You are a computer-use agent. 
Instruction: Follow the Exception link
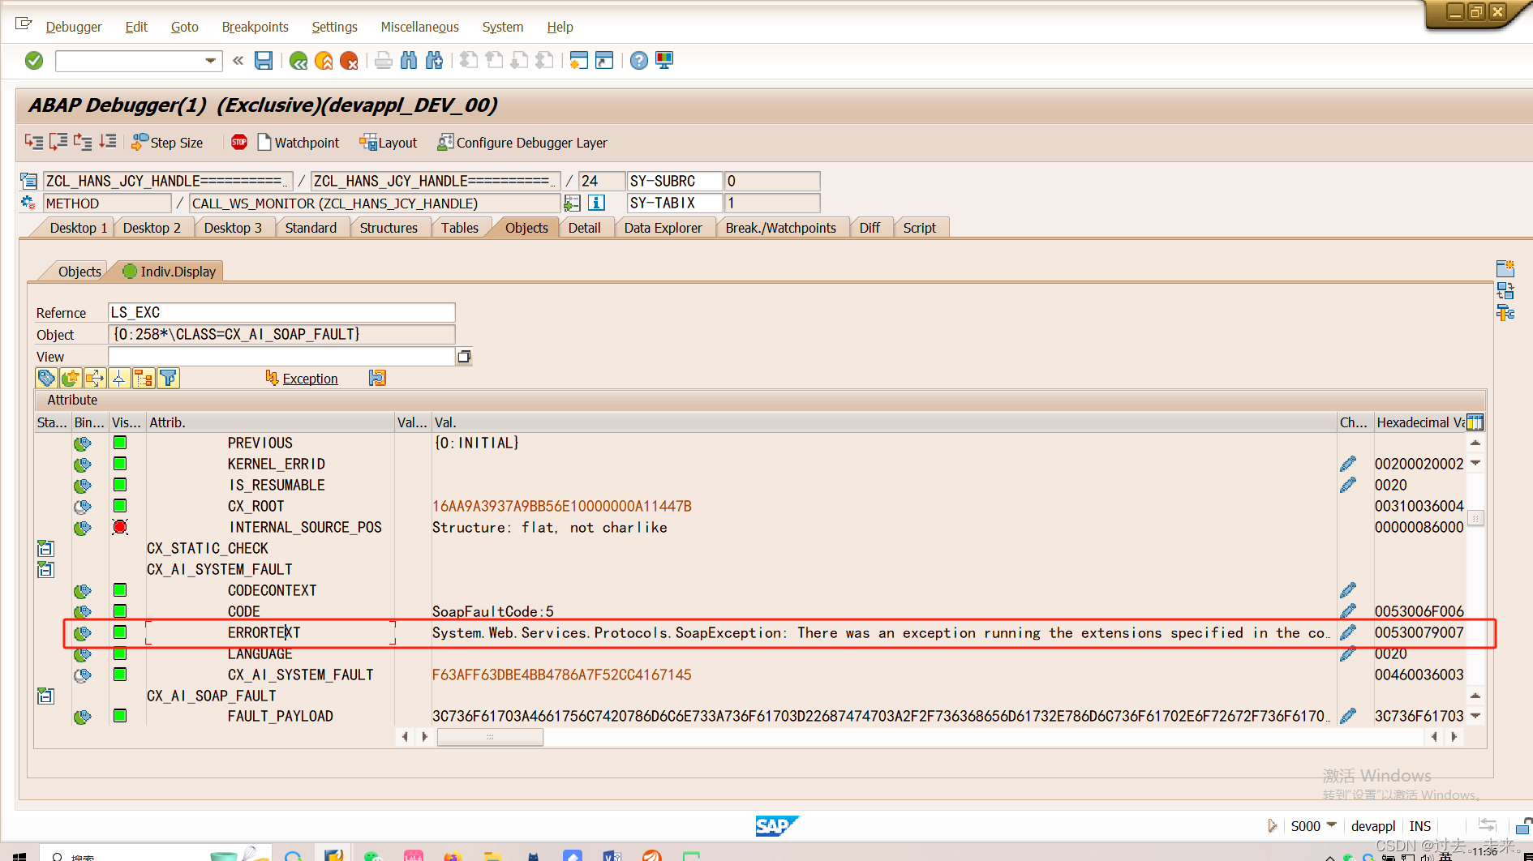(310, 379)
